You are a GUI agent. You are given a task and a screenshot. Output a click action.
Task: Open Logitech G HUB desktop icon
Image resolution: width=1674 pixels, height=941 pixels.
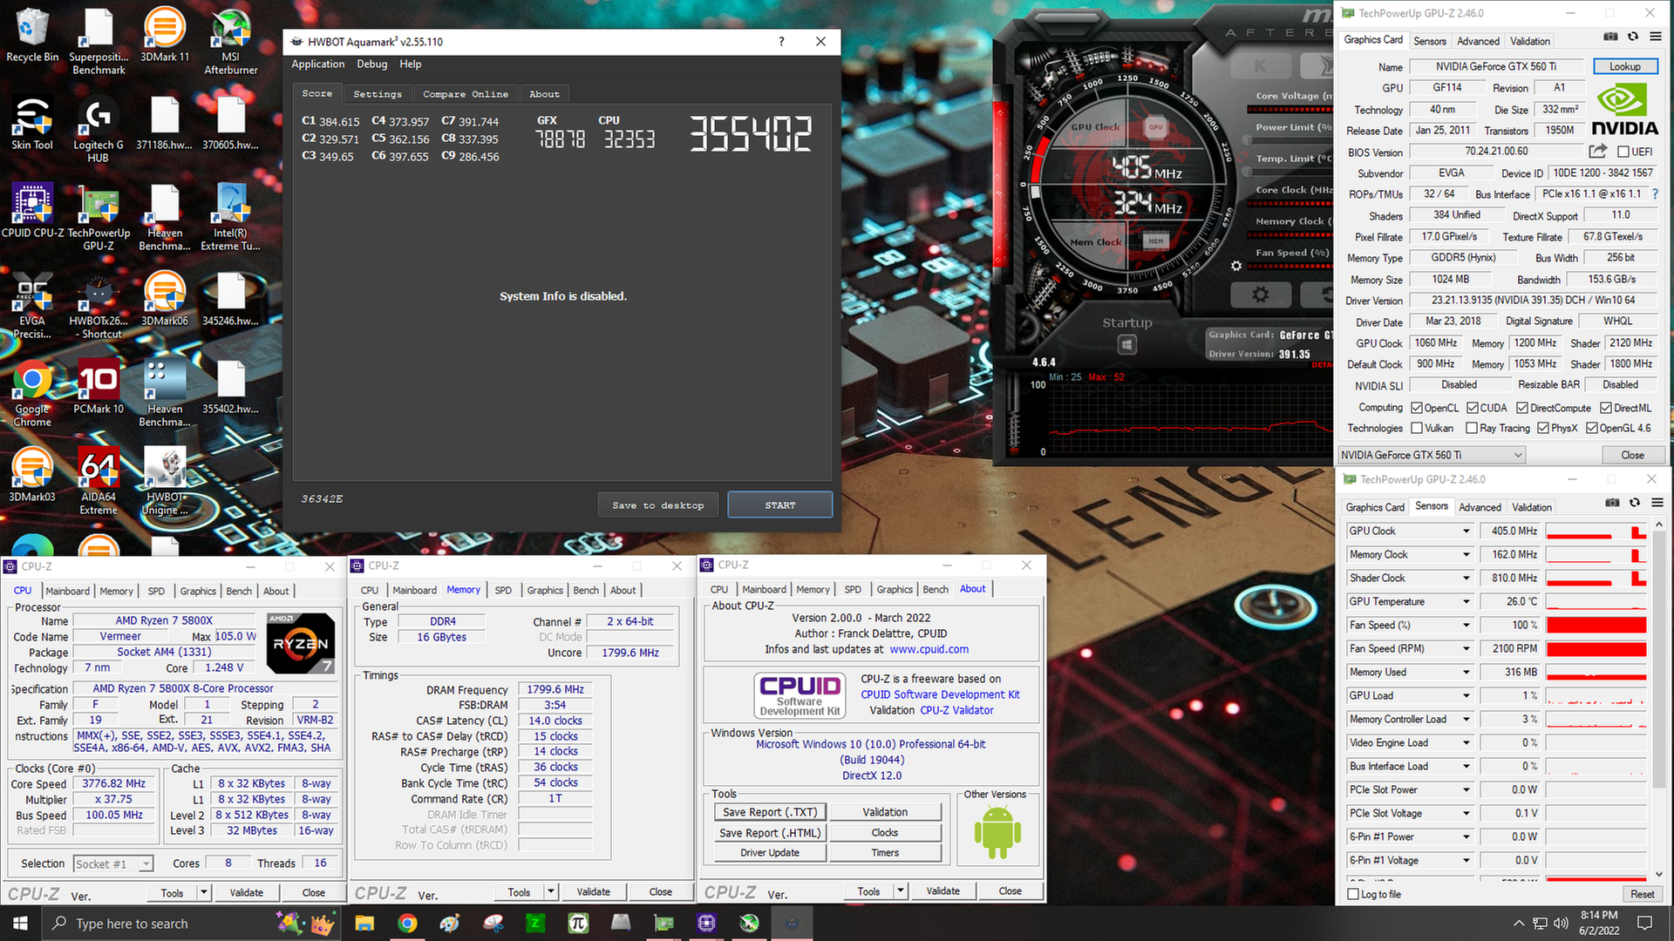click(x=98, y=129)
